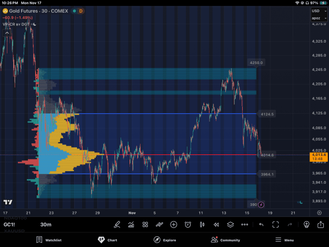Open the object tree layers icon
329x247 pixels.
tap(231, 224)
